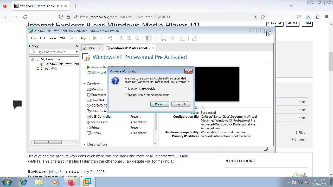Image resolution: width=333 pixels, height=187 pixels.
Task: Click the Take Snapshot toolbar icon
Action: (x=121, y=38)
